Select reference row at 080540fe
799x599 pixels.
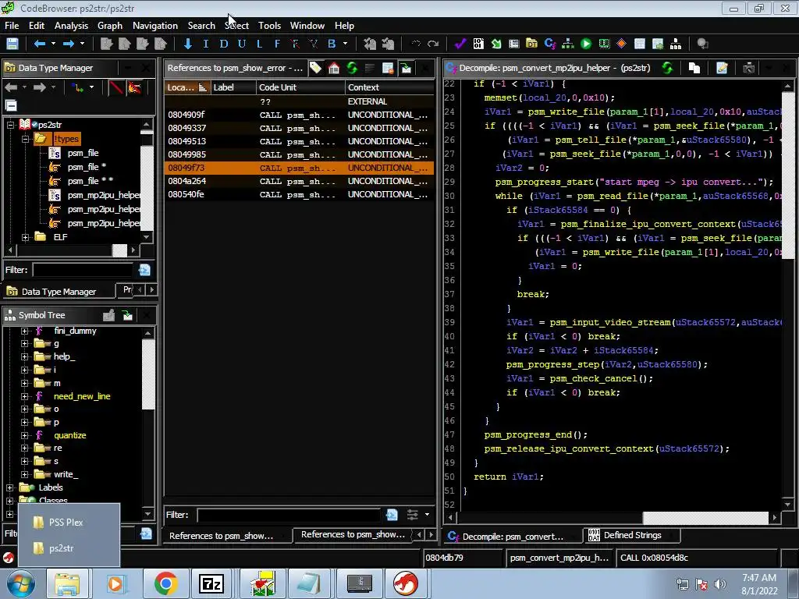click(x=299, y=194)
